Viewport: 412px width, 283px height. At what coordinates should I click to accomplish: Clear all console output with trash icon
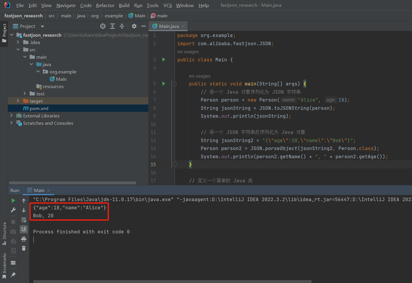[24, 248]
